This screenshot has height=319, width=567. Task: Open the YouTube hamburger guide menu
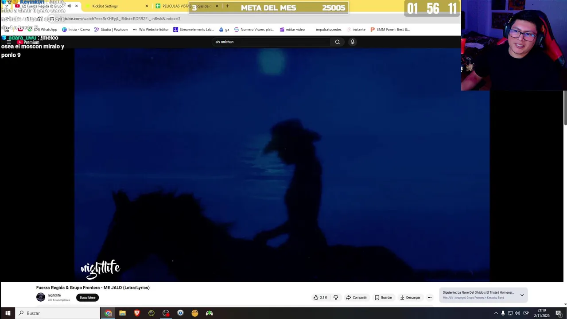point(8,42)
